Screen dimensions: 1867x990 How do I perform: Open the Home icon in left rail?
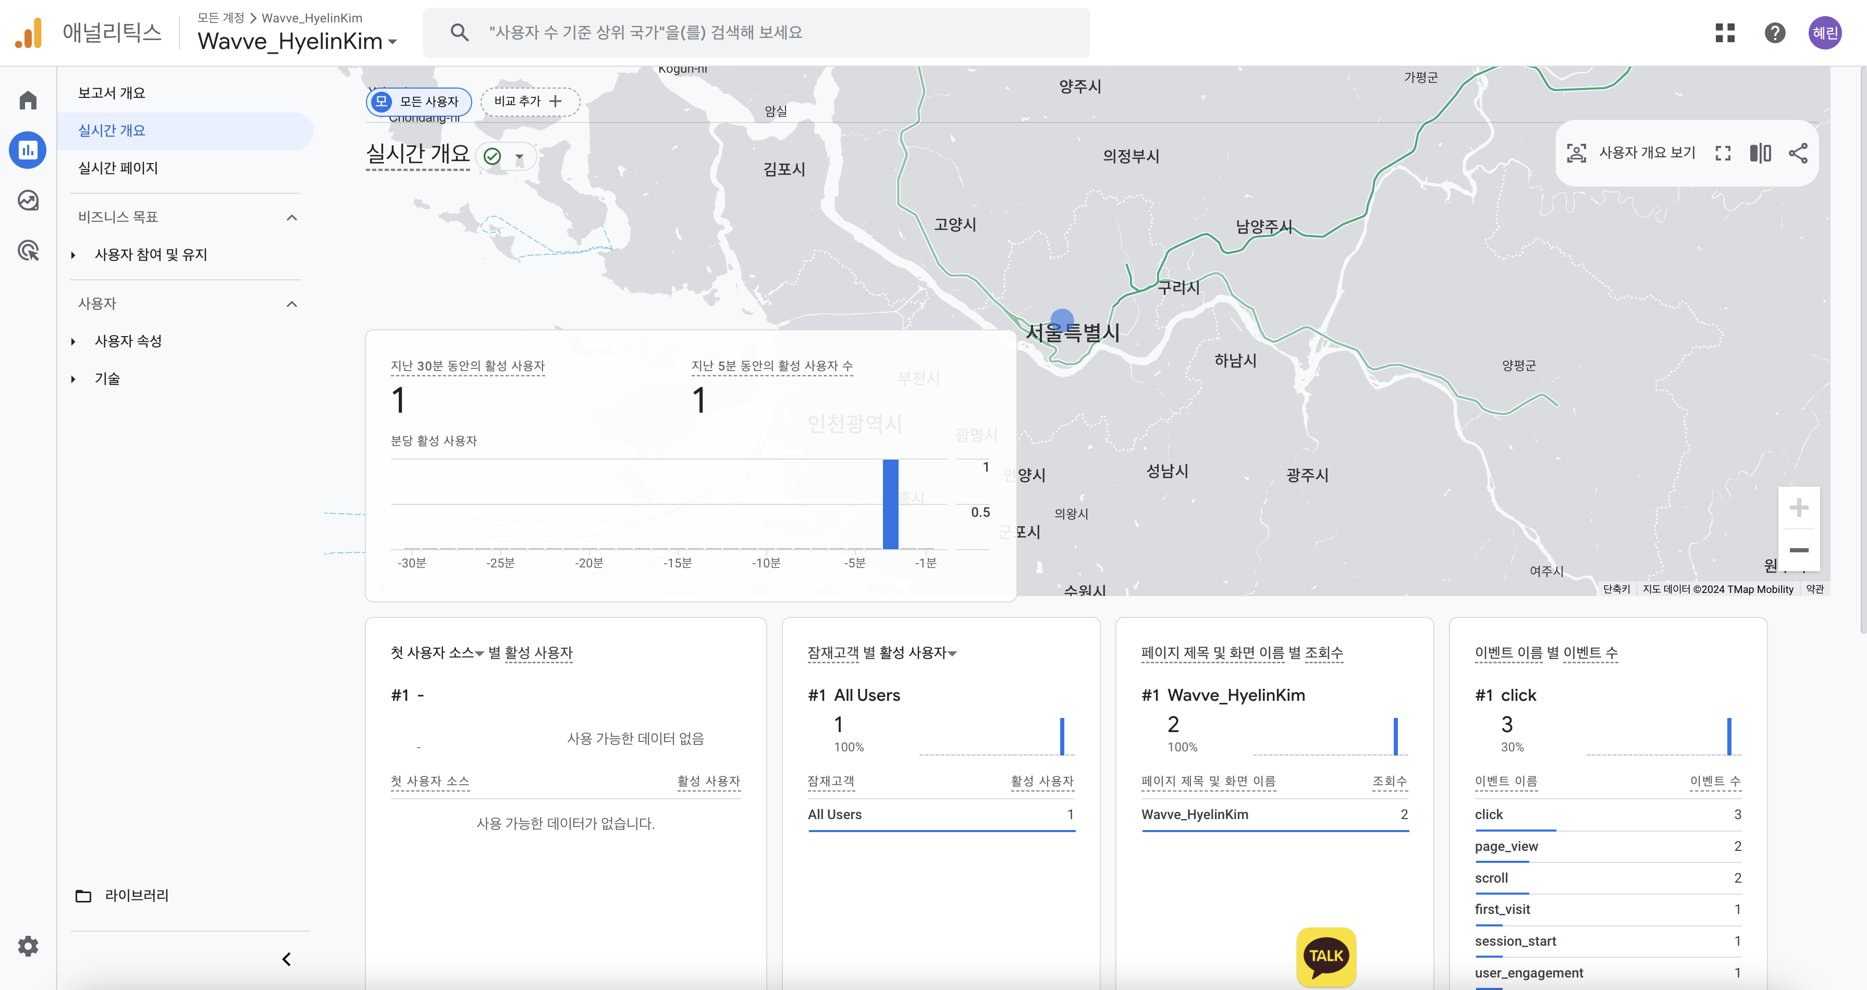pos(28,100)
